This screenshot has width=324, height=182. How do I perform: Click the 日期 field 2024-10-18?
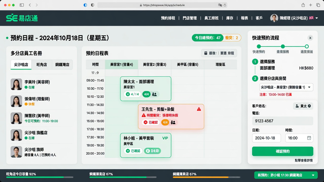click(x=267, y=138)
